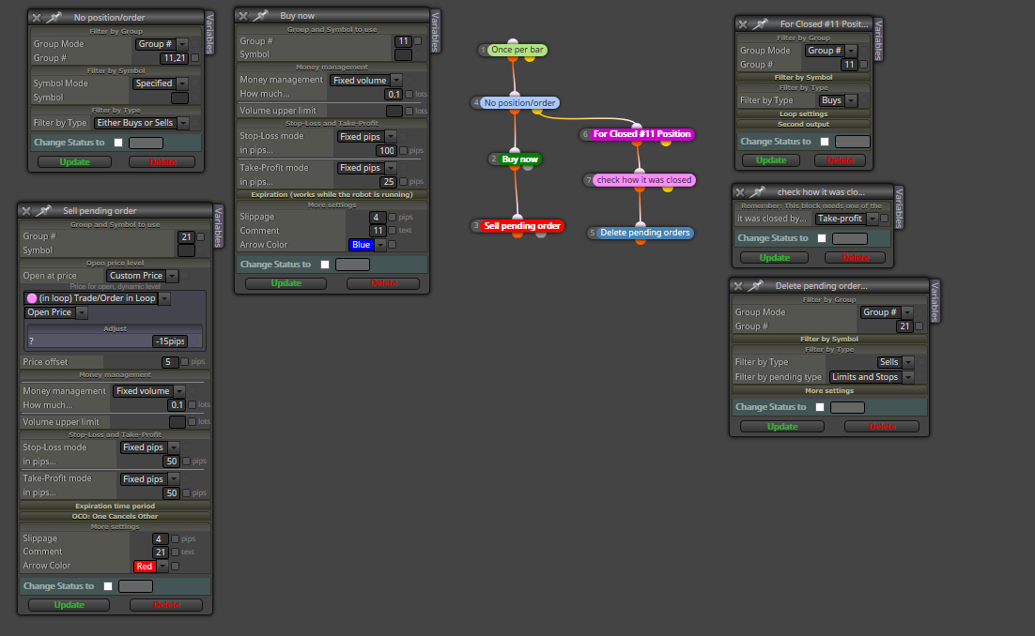Select the Delete pending orders node

[x=645, y=233]
